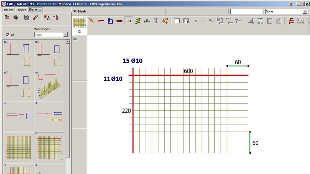Viewport: 310px width, 174px height.
Task: Open the Model types dropdown
Action: [x=51, y=35]
